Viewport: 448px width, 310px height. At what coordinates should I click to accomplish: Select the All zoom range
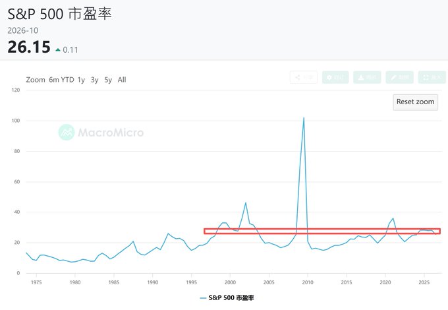[122, 80]
